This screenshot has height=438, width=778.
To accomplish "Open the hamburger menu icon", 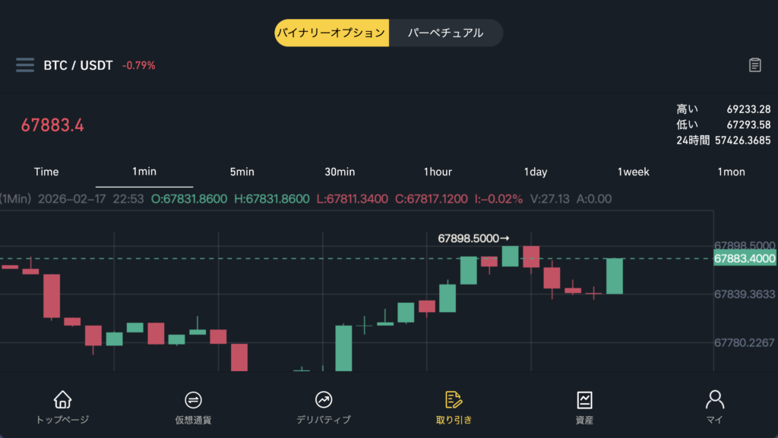I will (x=25, y=65).
